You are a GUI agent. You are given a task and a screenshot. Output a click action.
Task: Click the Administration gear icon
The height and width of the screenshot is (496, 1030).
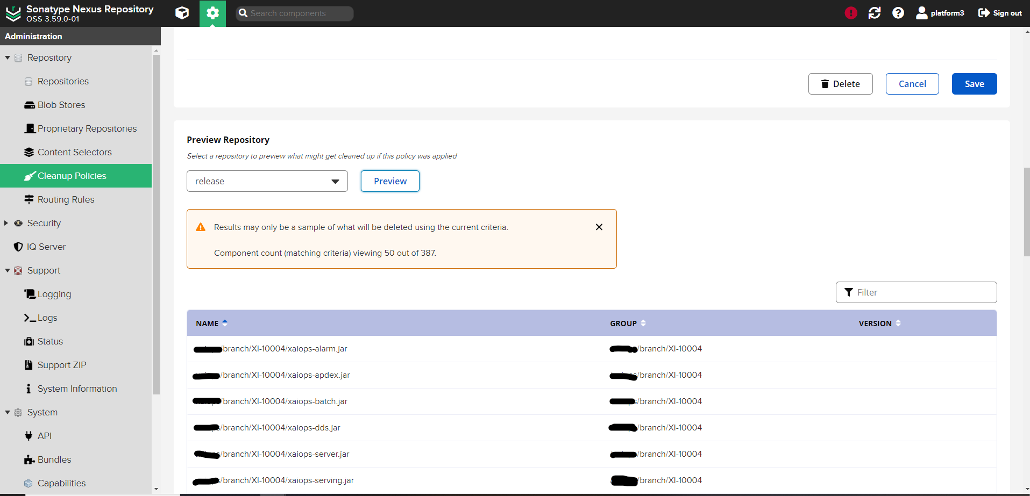[212, 13]
